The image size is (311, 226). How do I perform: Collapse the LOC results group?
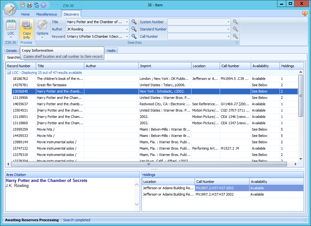9,73
